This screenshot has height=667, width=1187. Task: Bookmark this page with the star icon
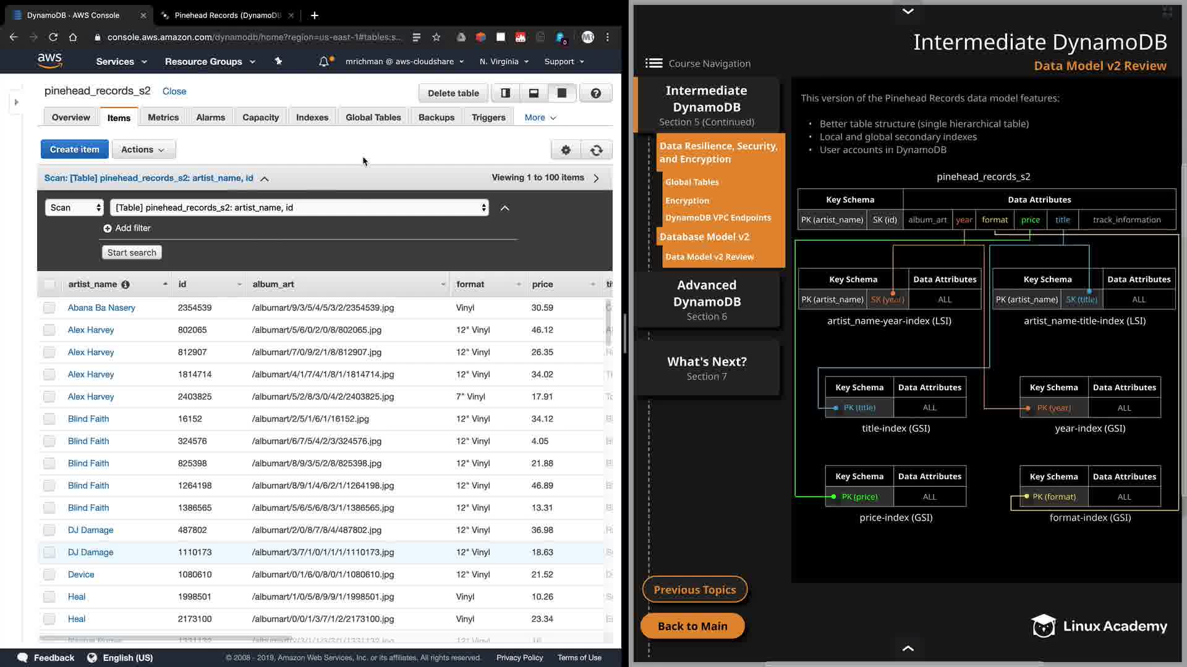point(436,37)
